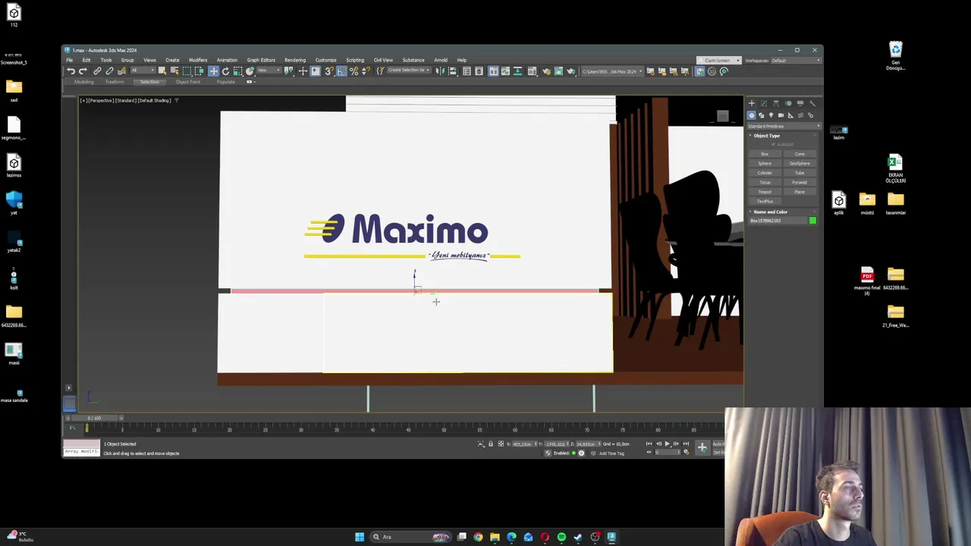This screenshot has width=971, height=546.
Task: Activate the Select Object tool
Action: [162, 71]
